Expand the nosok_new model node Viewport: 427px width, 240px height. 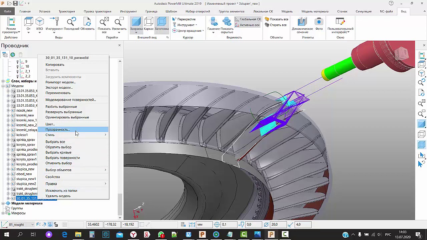coord(8,111)
